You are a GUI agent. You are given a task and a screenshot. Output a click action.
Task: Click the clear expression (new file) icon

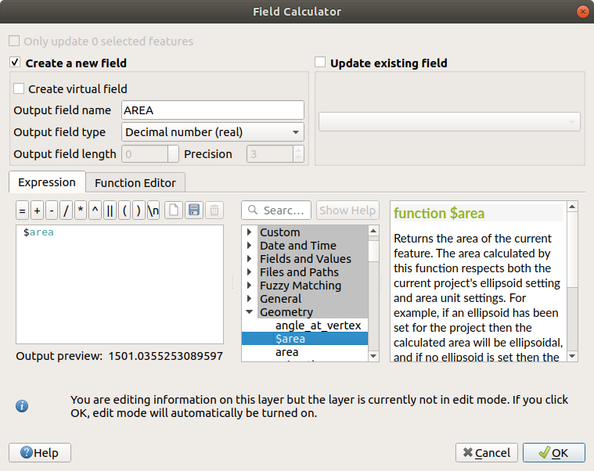pyautogui.click(x=173, y=210)
